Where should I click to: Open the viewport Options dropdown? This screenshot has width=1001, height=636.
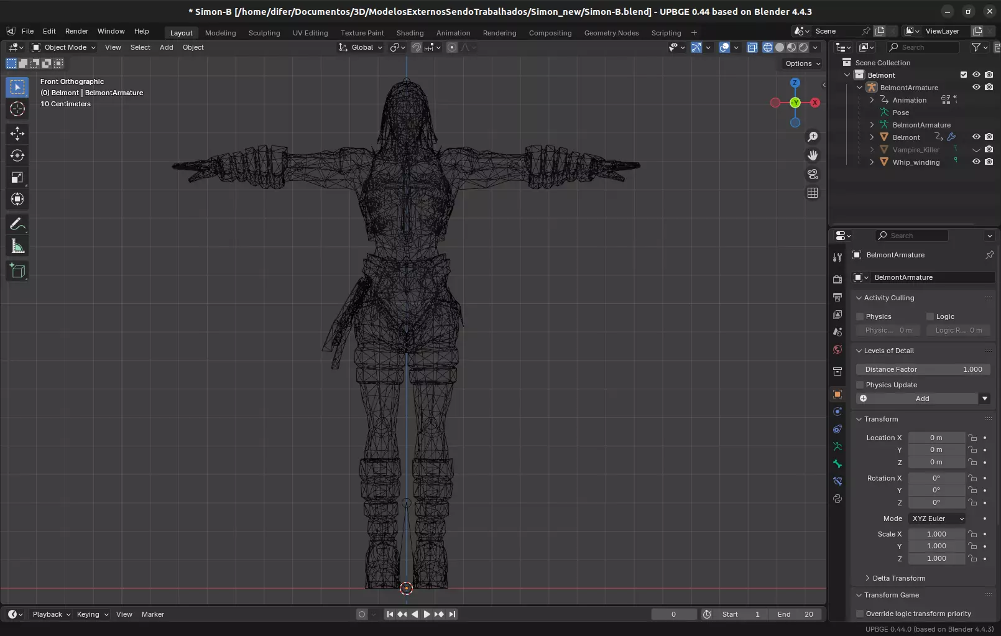[x=803, y=63]
